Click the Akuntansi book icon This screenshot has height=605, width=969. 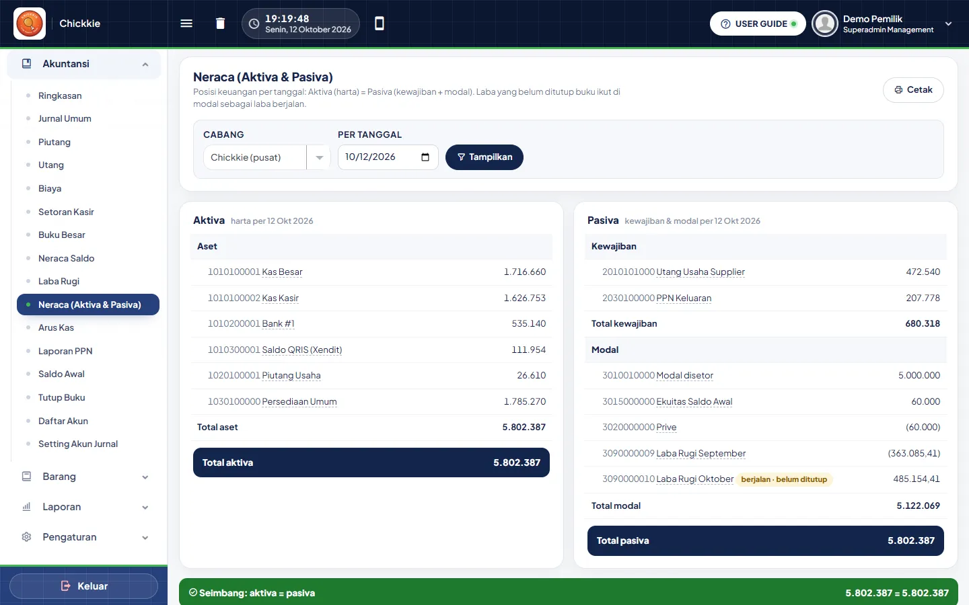[x=27, y=64]
